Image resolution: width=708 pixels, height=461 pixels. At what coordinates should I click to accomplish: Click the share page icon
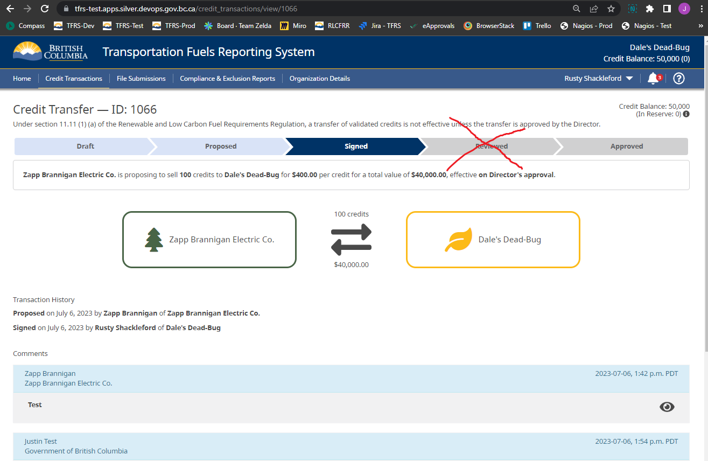coord(594,9)
